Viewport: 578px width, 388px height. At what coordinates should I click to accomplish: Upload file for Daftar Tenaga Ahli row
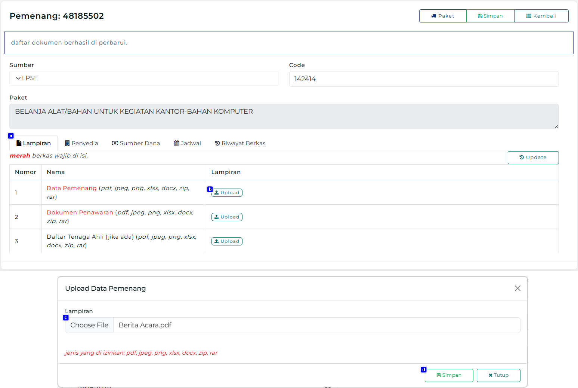point(227,241)
